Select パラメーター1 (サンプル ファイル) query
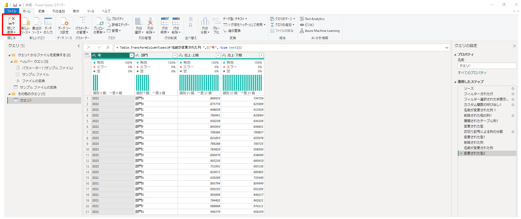Image resolution: width=521 pixels, height=219 pixels. click(44, 68)
